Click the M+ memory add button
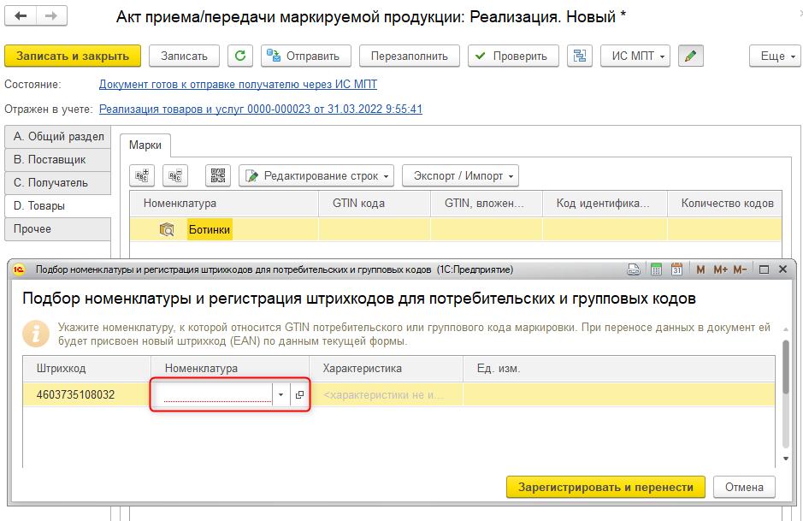Viewport: 803px width, 521px height. (720, 269)
